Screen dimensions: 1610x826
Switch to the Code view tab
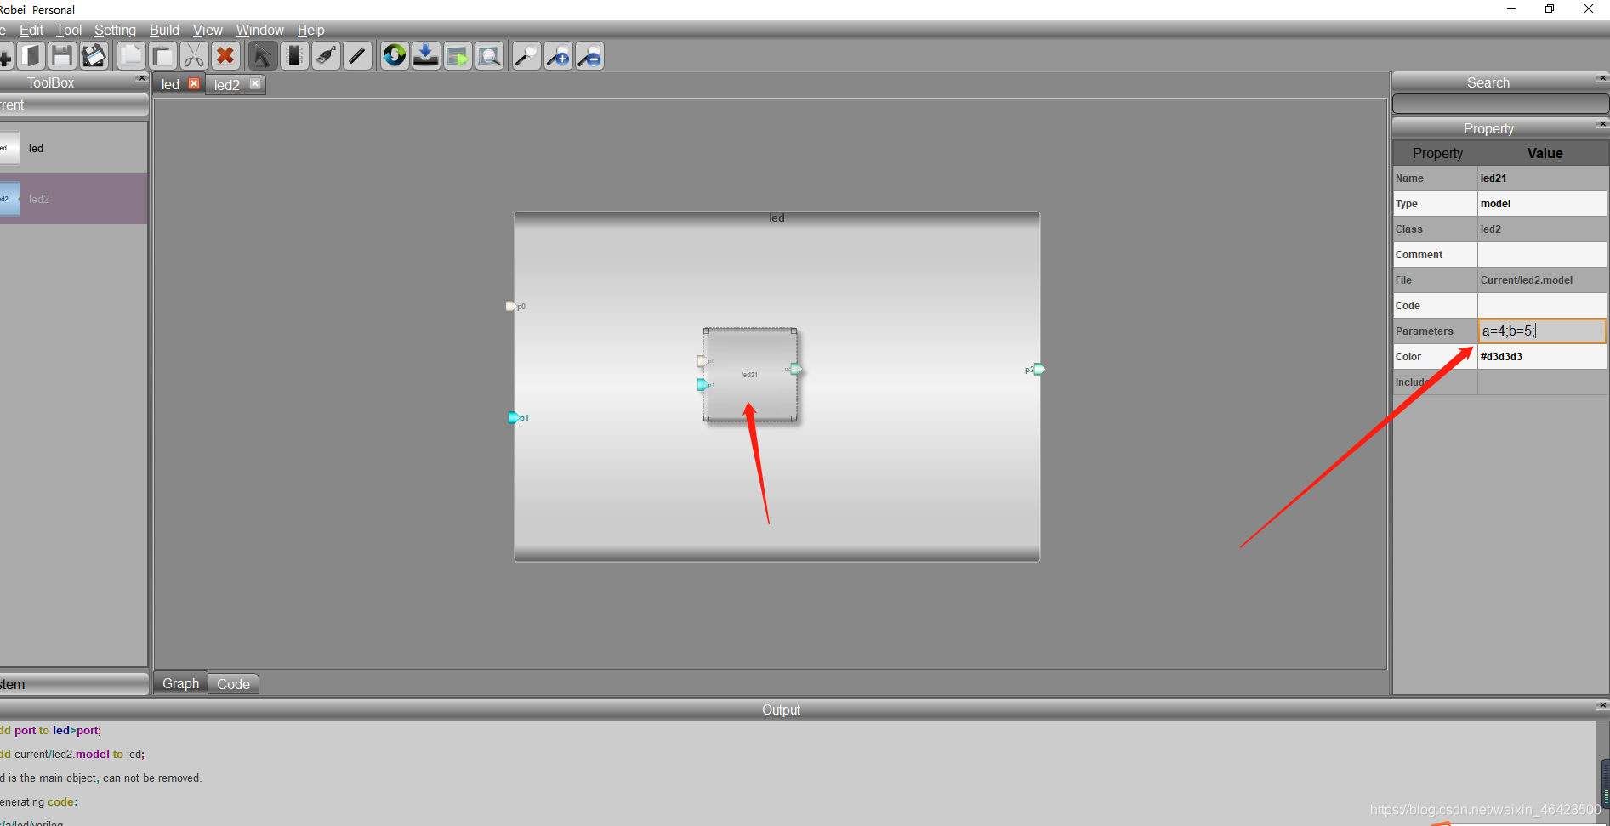(x=233, y=684)
